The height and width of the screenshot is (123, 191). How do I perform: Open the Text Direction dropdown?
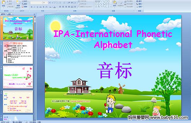(x=83, y=1)
